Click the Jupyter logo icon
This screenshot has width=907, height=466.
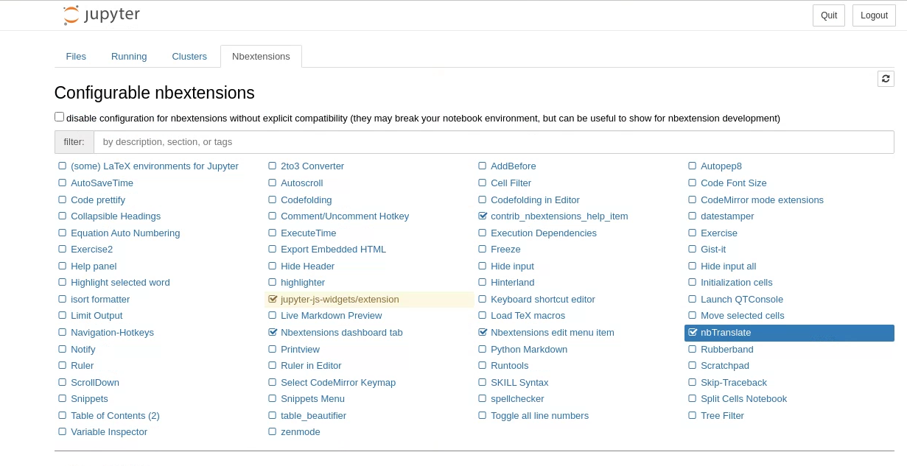[x=71, y=15]
